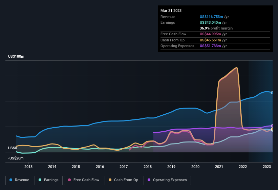Click the Free Cash Flow label in tooltip

click(x=173, y=34)
